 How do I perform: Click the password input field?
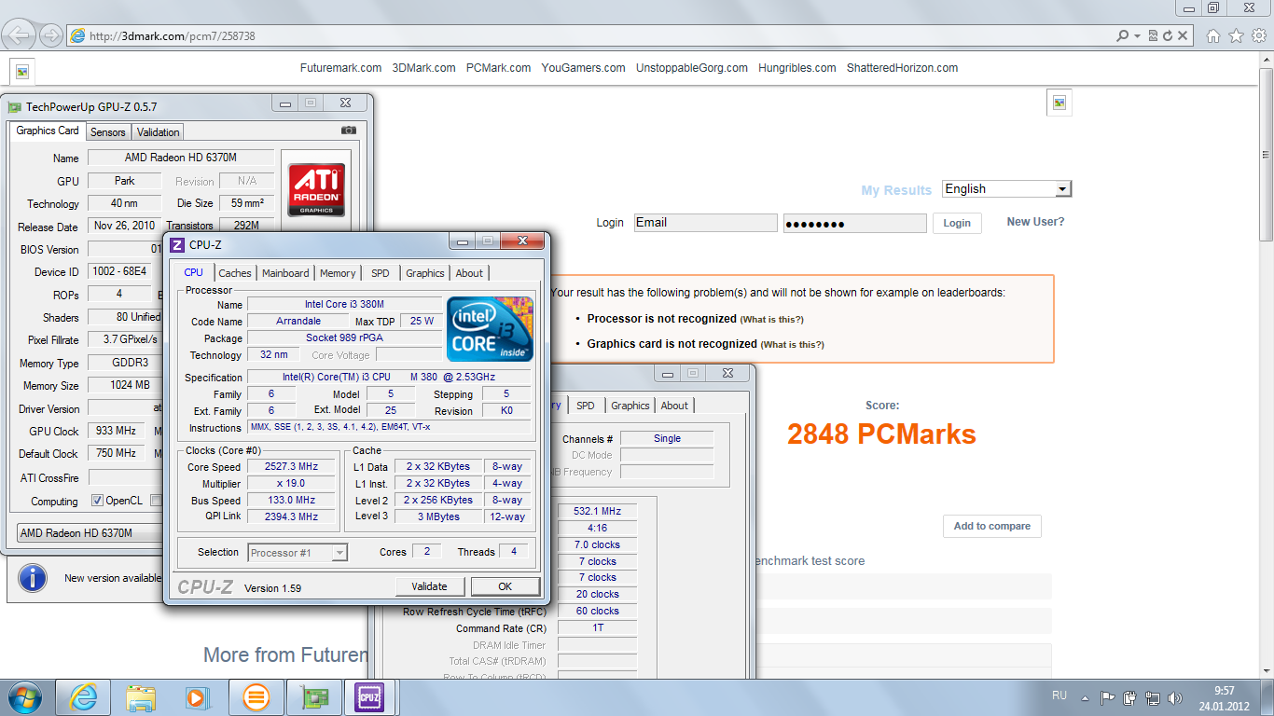tap(855, 224)
